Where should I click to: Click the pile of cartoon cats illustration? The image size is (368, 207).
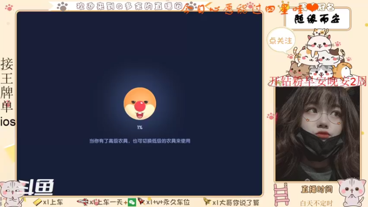click(x=320, y=53)
